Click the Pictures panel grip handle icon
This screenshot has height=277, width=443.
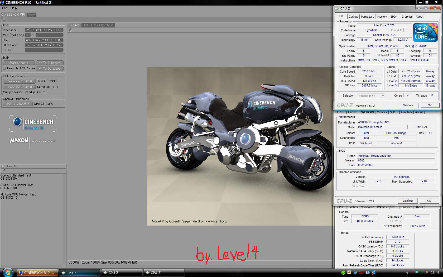coord(70,30)
